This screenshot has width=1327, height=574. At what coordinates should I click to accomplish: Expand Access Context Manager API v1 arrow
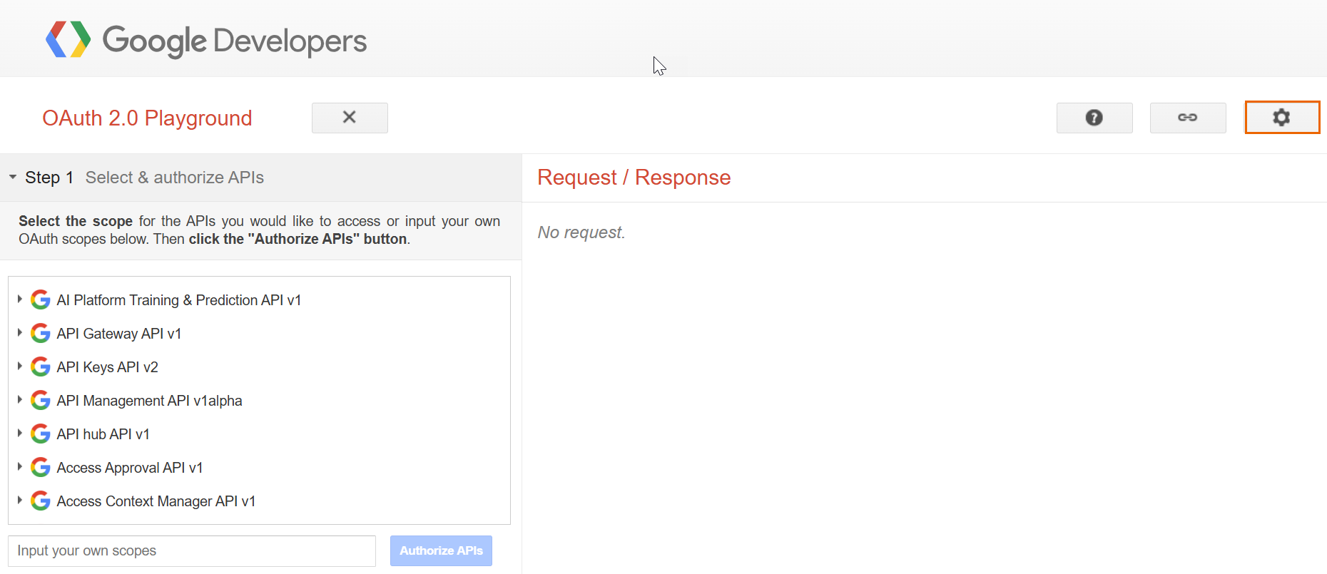pos(20,501)
